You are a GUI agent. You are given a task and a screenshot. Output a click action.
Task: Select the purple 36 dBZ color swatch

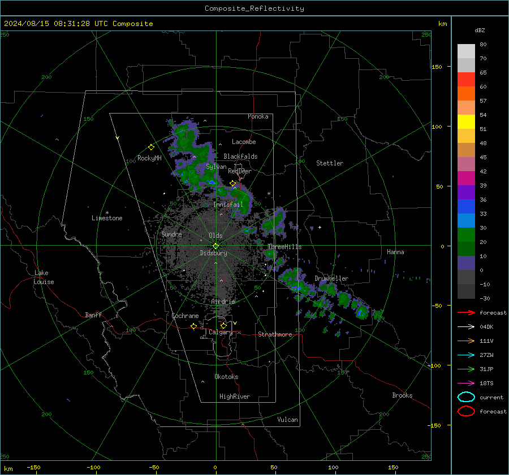[x=466, y=192]
